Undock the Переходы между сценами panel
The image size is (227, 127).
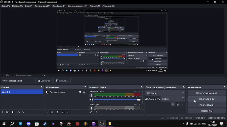click(x=184, y=87)
